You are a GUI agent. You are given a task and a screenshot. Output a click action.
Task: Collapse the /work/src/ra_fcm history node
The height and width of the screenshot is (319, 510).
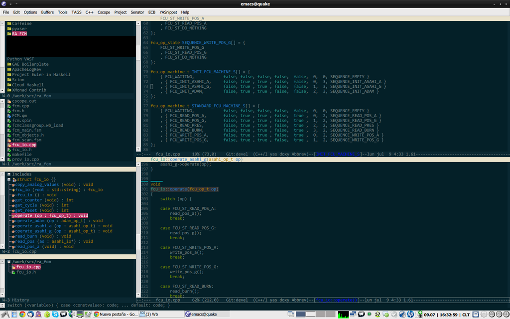pos(9,262)
